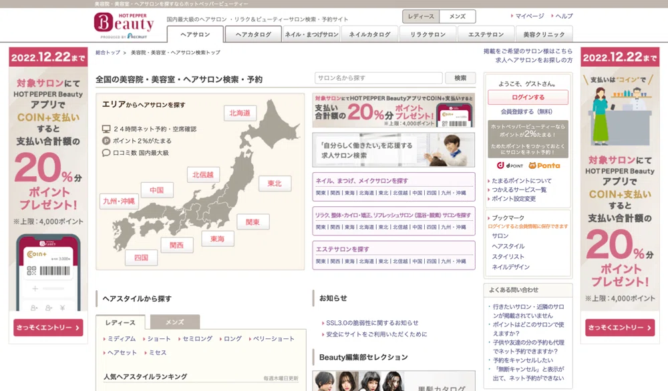Viewport: 668px width, 391px height.
Task: Open ヘアセット hairstyle link
Action: point(122,353)
